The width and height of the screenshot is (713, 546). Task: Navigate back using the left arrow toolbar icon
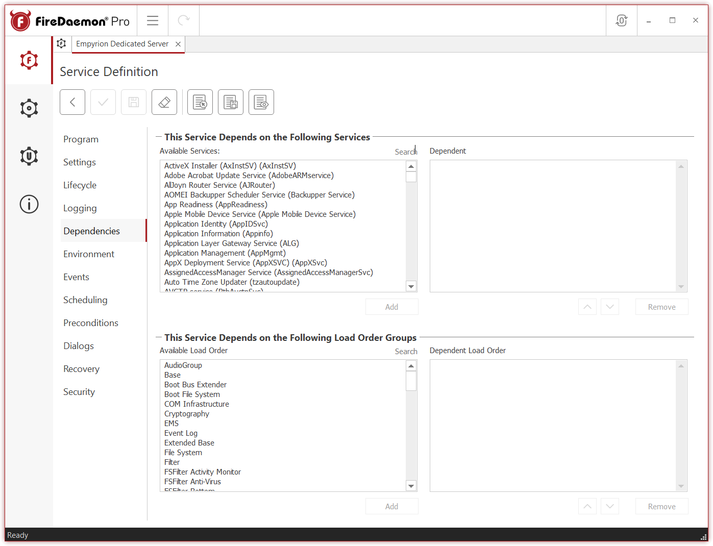click(72, 102)
